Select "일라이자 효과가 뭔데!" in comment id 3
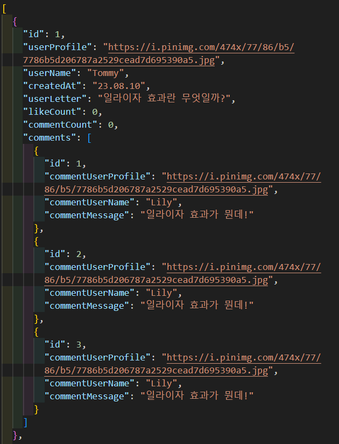The width and height of the screenshot is (339, 444). 197,396
